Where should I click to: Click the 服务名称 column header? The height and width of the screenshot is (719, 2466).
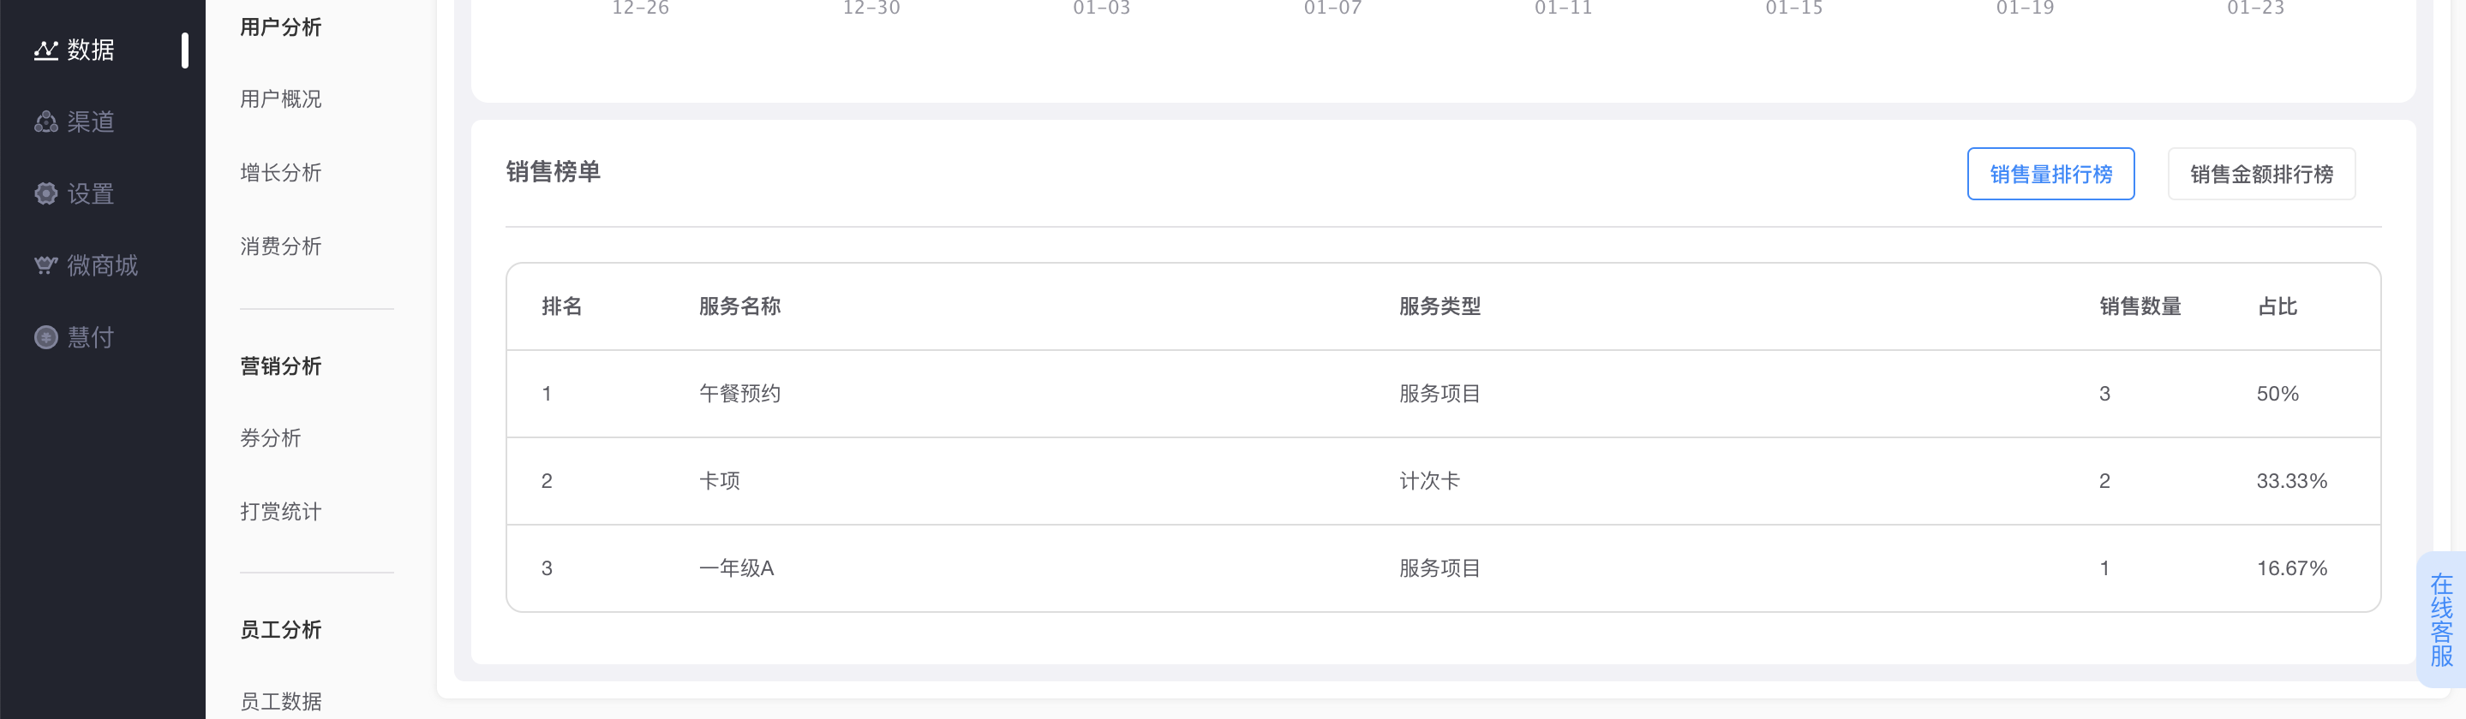click(x=739, y=307)
